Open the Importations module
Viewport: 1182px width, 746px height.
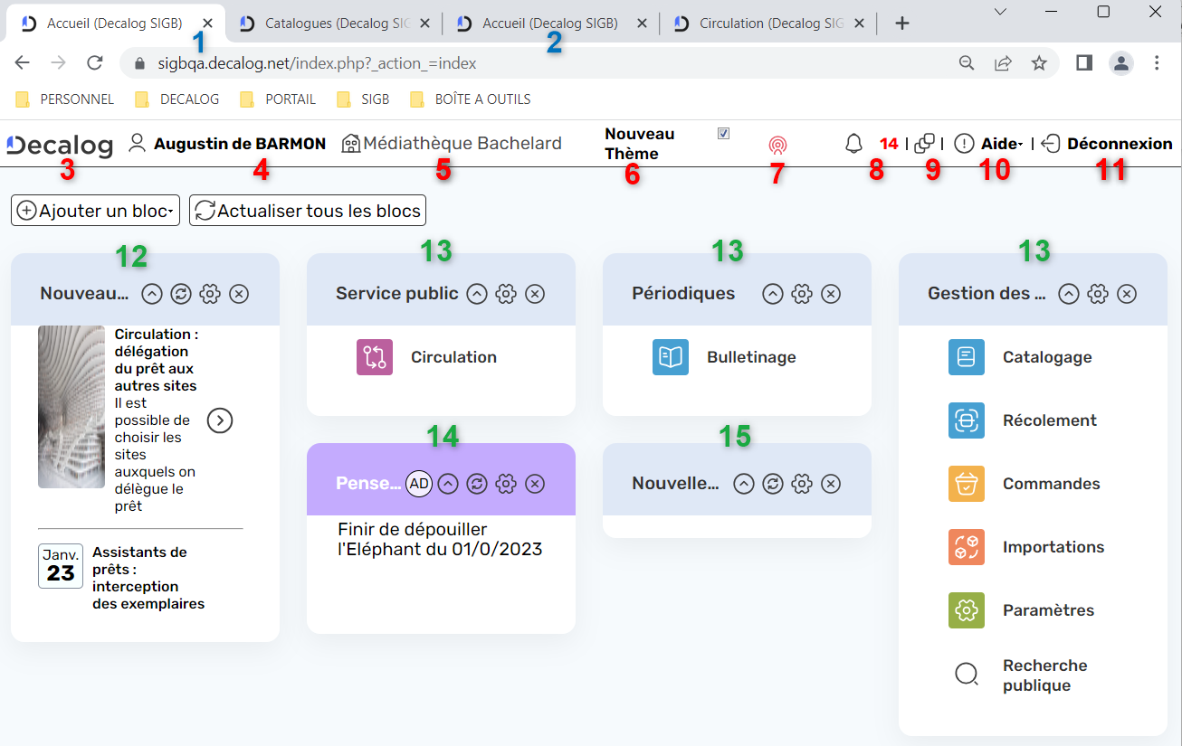tap(1026, 547)
